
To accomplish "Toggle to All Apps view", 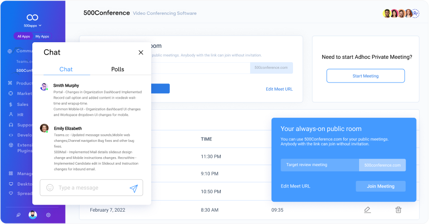I will tap(23, 36).
